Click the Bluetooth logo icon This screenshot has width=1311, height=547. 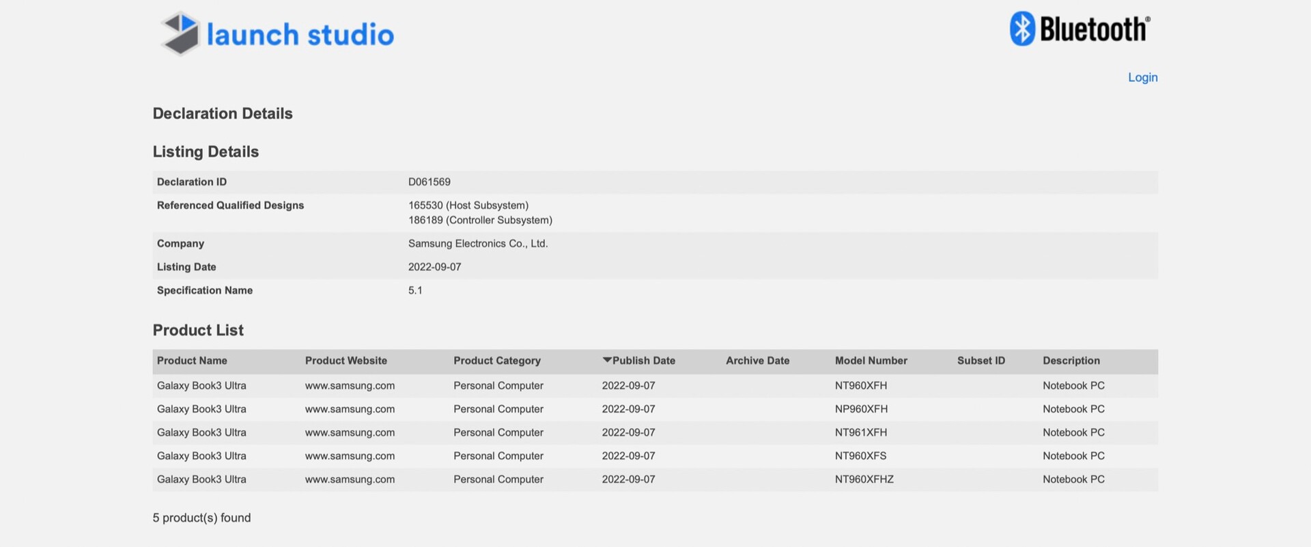point(1022,29)
